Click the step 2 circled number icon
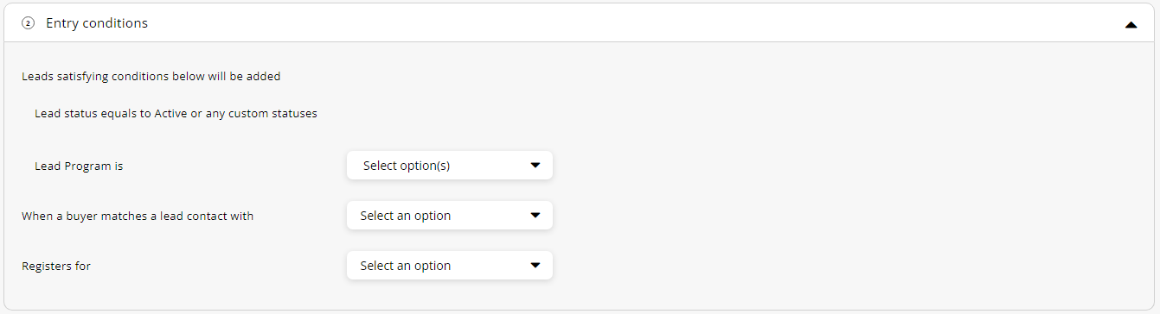Screen dimensions: 1160x314 (x=28, y=24)
